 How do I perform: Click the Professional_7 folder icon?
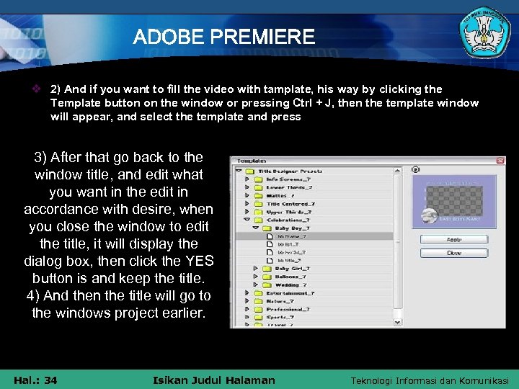point(258,309)
